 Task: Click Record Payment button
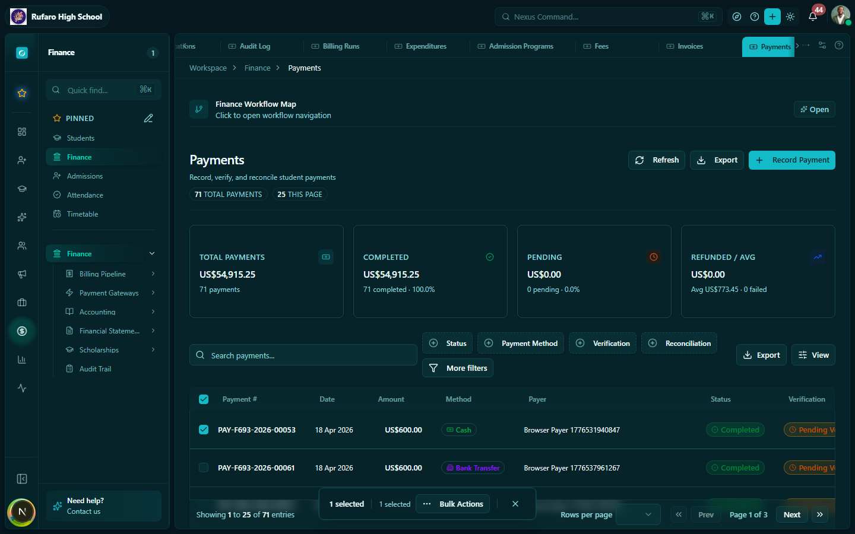(792, 160)
